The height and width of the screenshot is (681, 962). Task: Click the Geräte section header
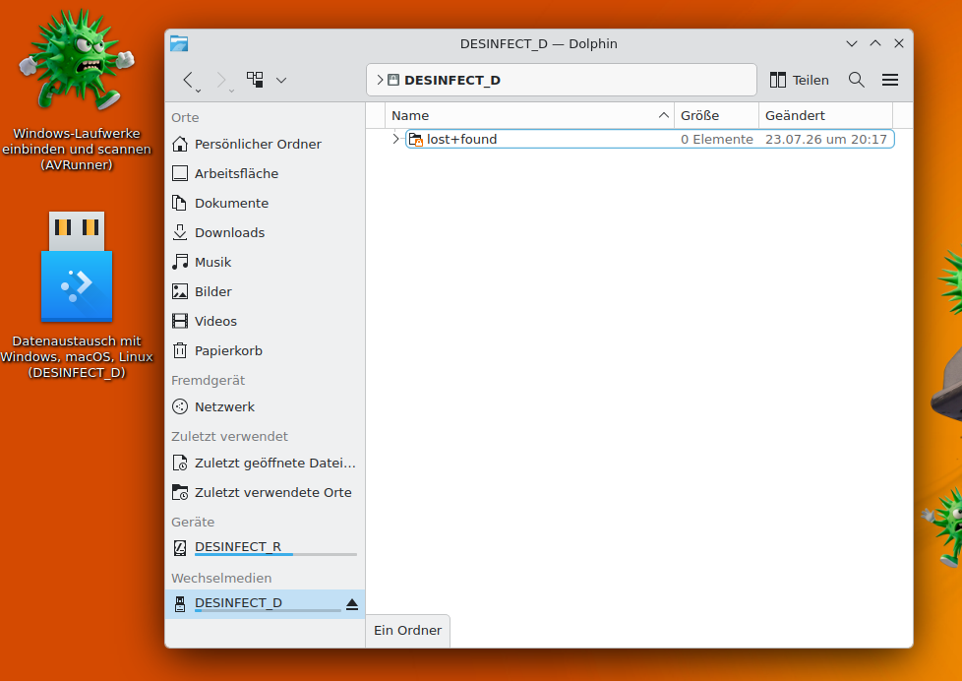pos(193,522)
